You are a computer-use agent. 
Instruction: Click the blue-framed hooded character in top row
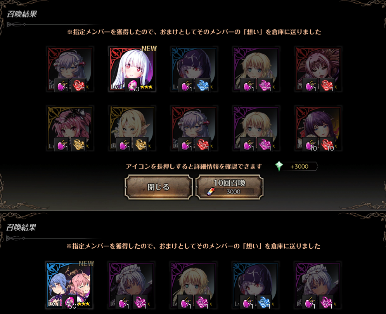[194, 69]
